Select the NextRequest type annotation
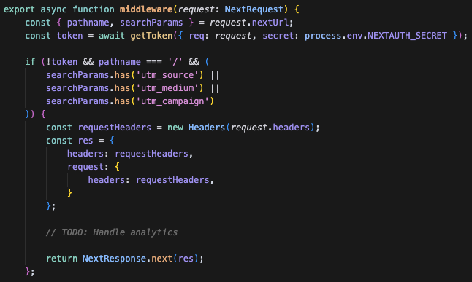The image size is (472, 282). (x=254, y=9)
